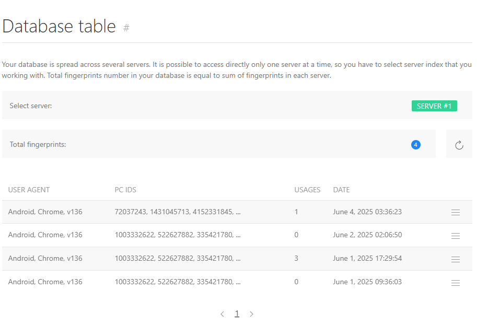This screenshot has height=324, width=488.
Task: Click the USAGES column header
Action: coord(307,190)
